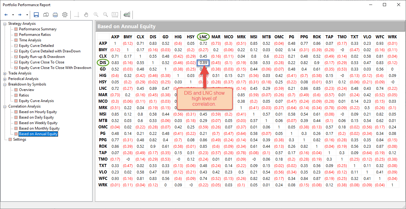Expand the Trade Analysis tree node
The height and width of the screenshot is (209, 406).
[5, 73]
